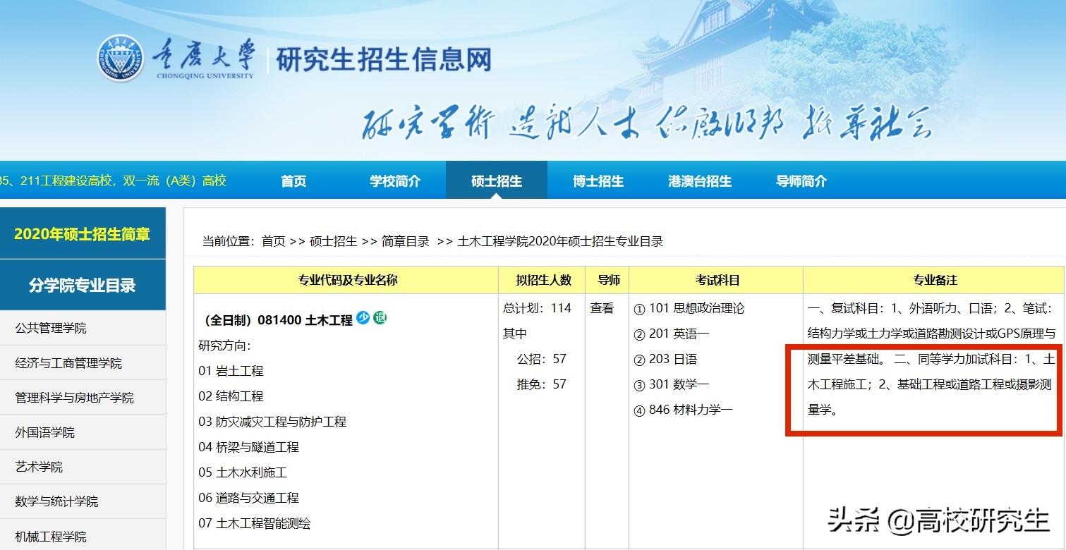Open the 港澳台招生 navigation tab
The height and width of the screenshot is (550, 1066).
pos(700,181)
